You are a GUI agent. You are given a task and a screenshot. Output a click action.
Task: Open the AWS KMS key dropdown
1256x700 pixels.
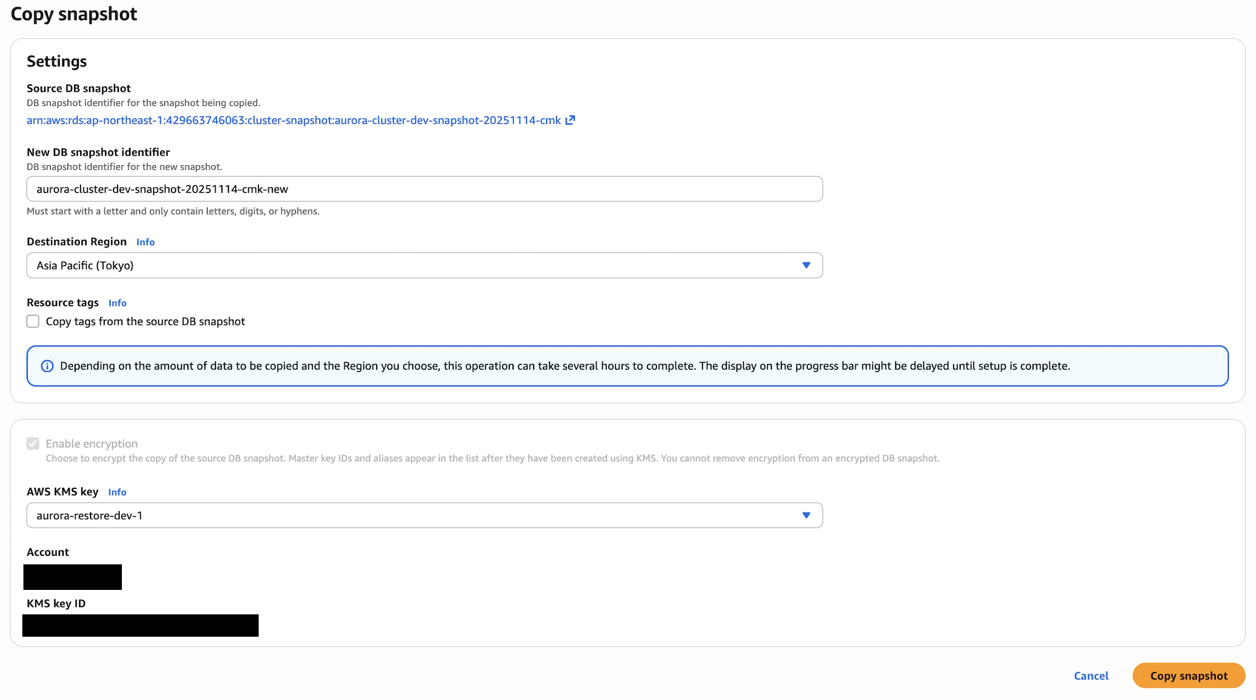pos(424,515)
